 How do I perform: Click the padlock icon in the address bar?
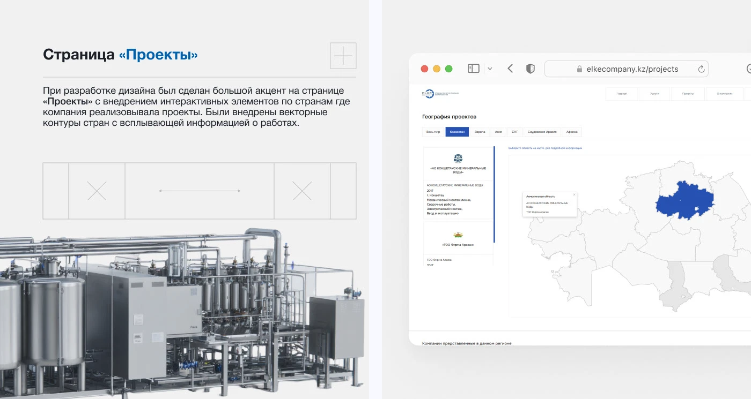(x=579, y=69)
